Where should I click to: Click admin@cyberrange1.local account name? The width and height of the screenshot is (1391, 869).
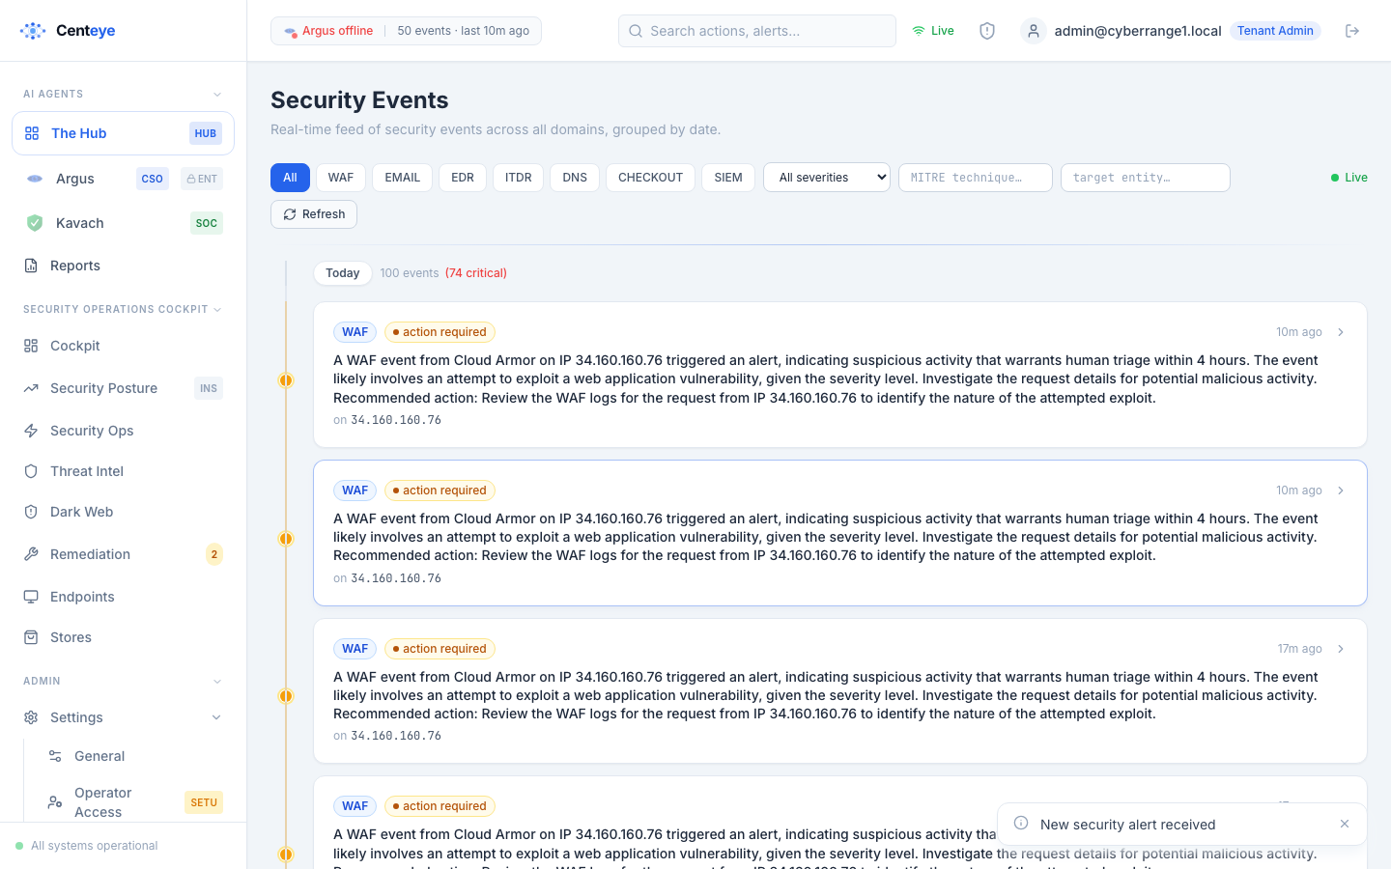1138,31
